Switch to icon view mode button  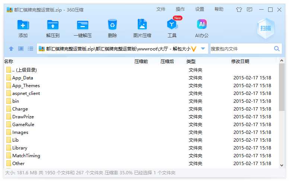pos(21,49)
